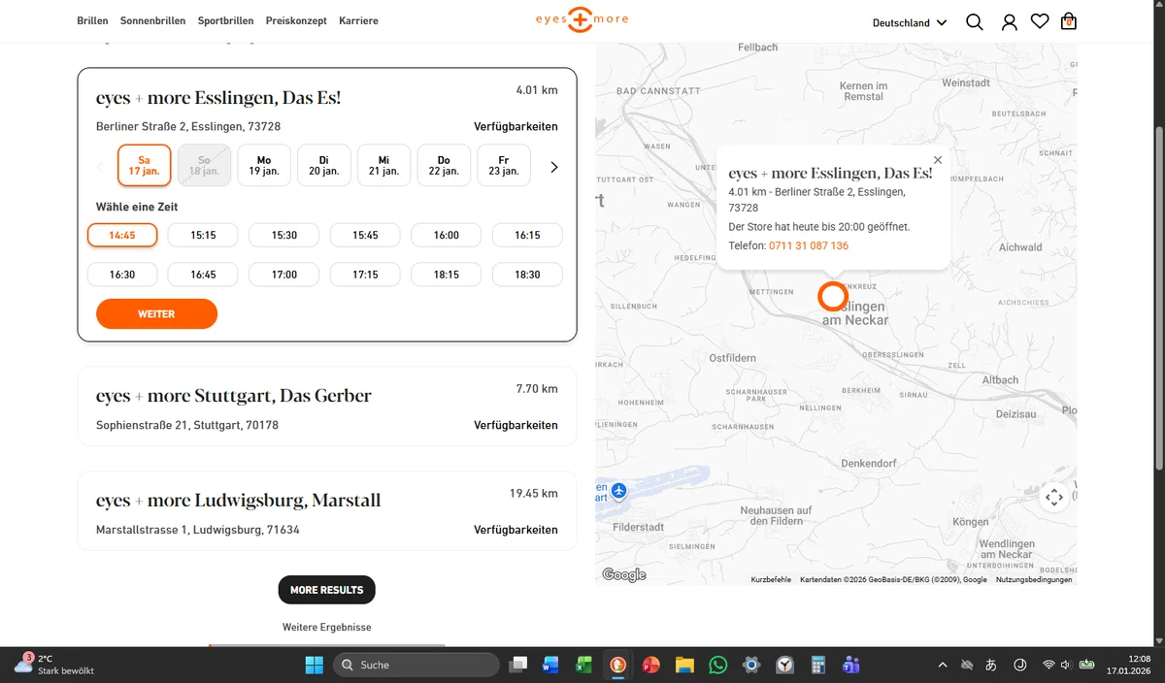Select date Do 22 jan.

tap(444, 165)
